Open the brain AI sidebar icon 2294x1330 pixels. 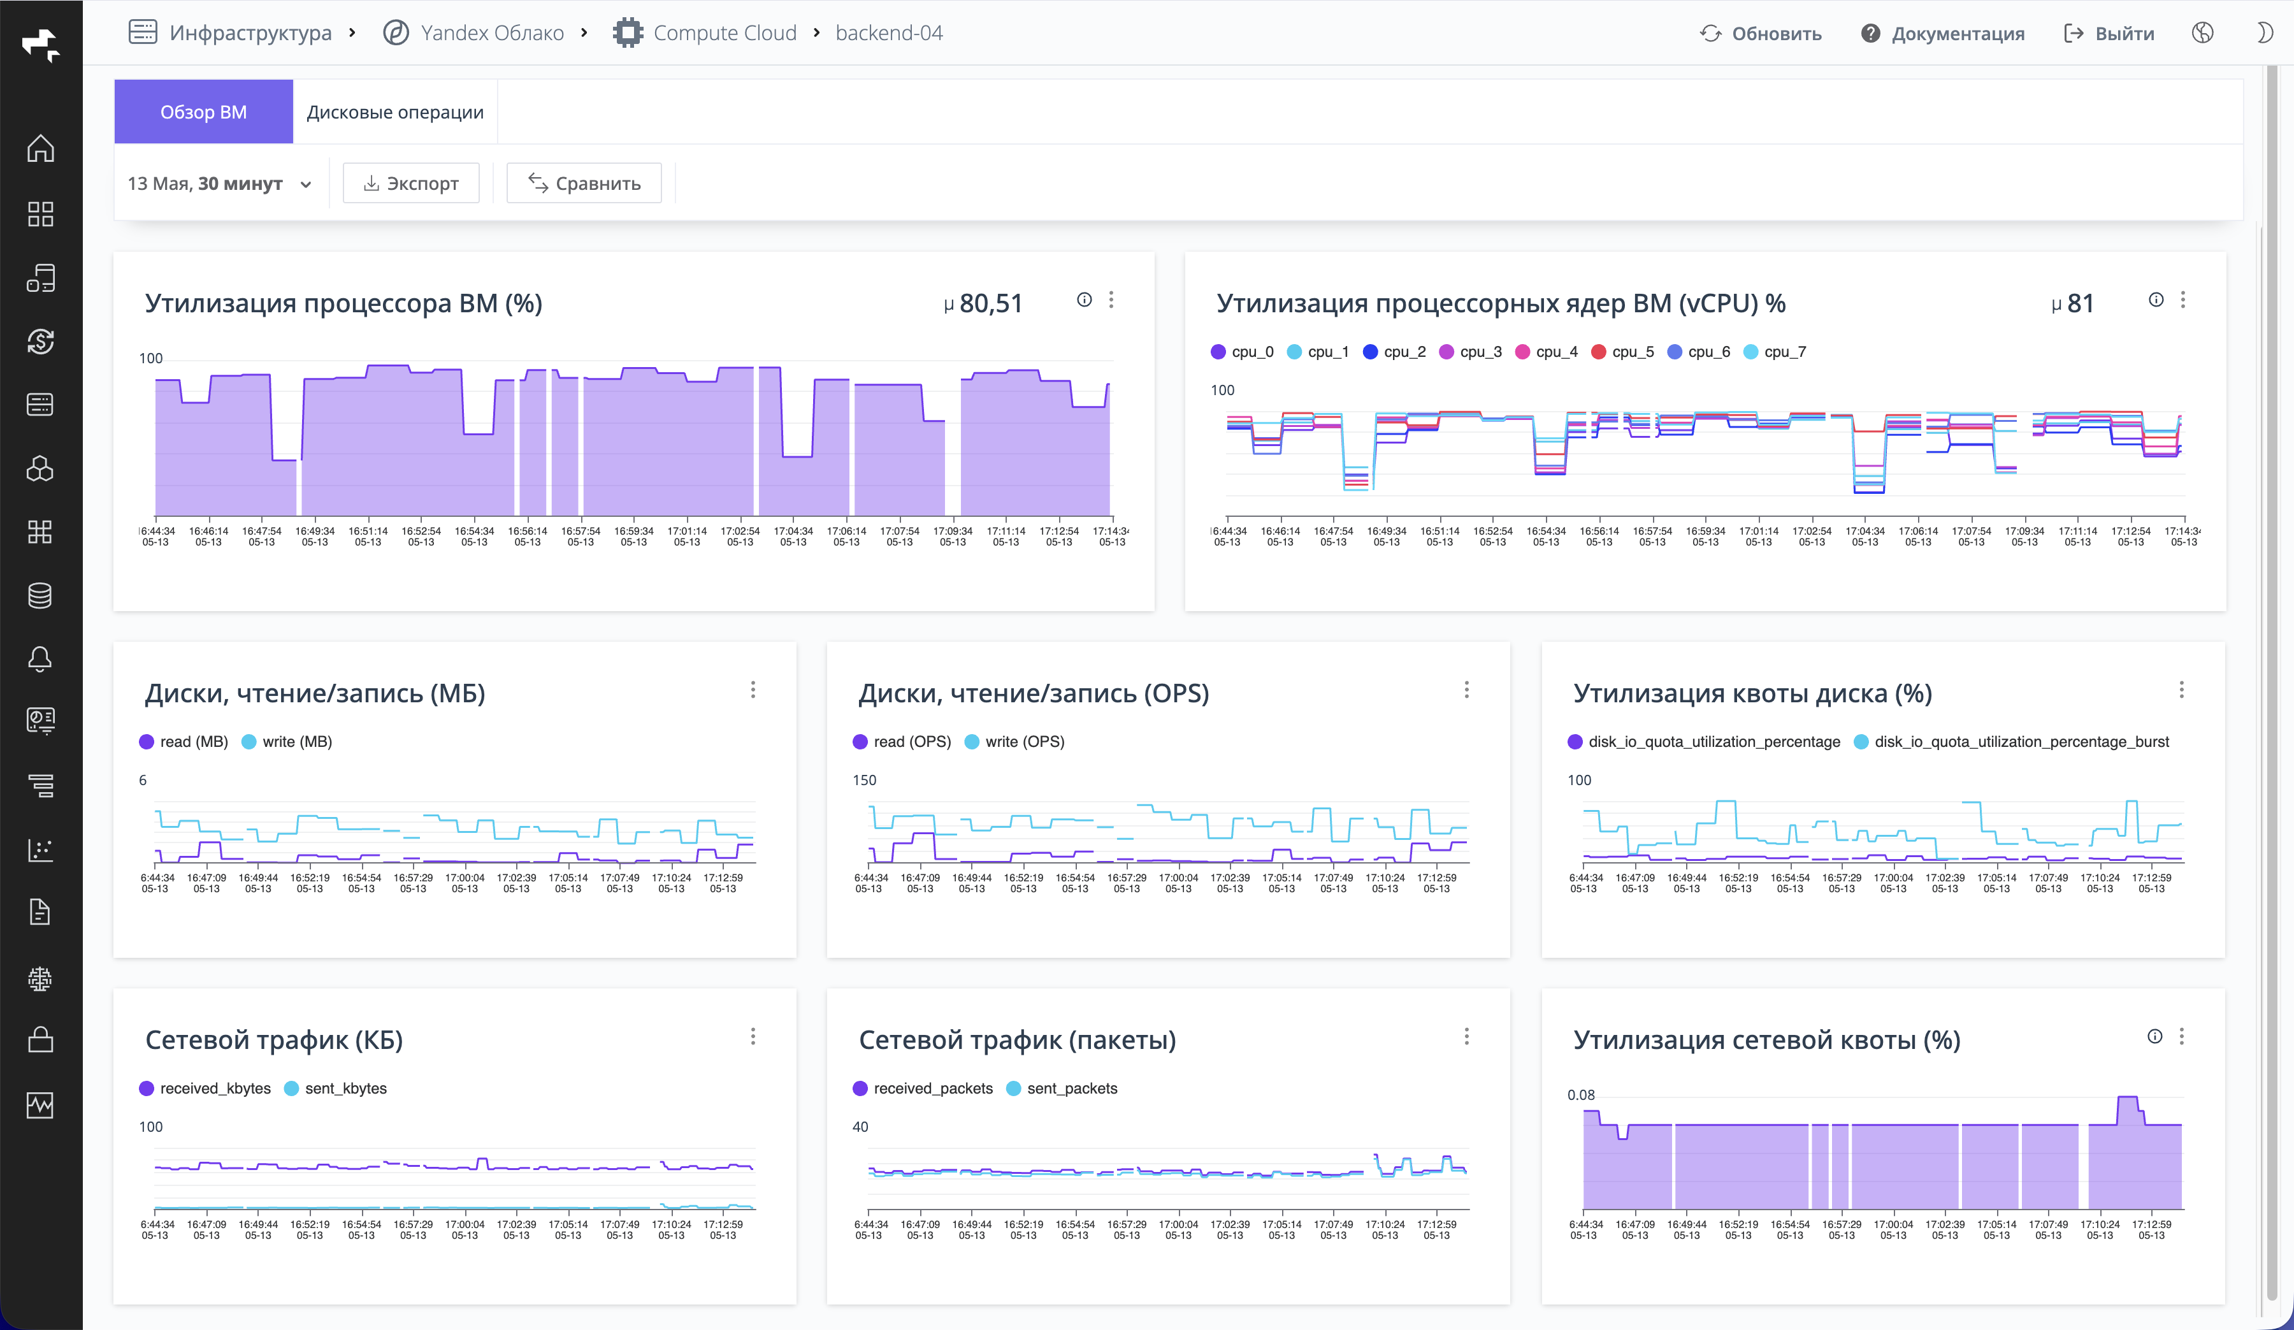tap(40, 979)
